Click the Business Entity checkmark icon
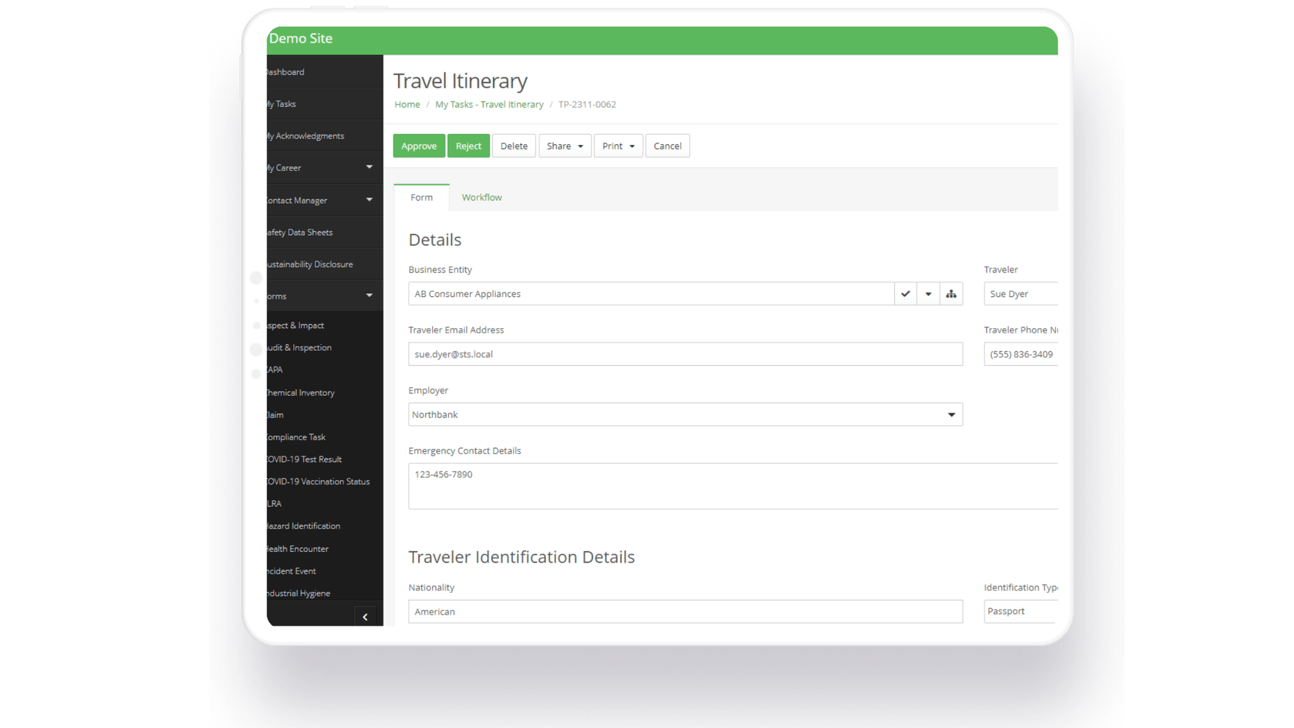The height and width of the screenshot is (728, 1294). [x=905, y=294]
